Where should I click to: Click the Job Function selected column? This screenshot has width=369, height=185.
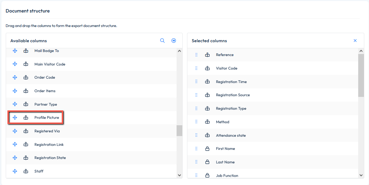coord(273,174)
